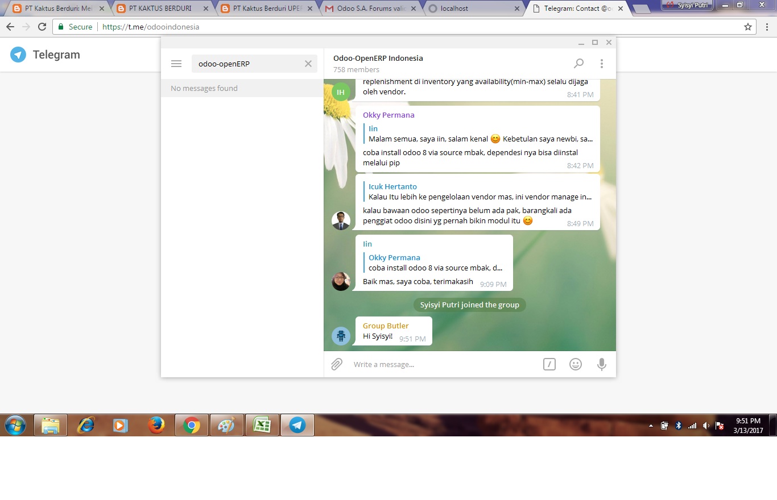The height and width of the screenshot is (500, 777).
Task: Close the localhost browser tab
Action: pos(517,9)
